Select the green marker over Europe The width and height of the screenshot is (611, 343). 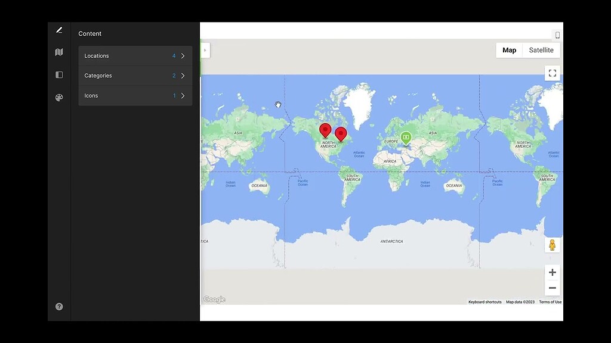point(406,138)
